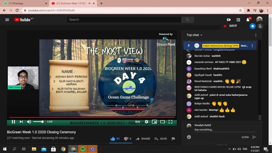Switch to the WhatsApp browser tab
Screen dimensions: 272x153
(x=24, y=3)
